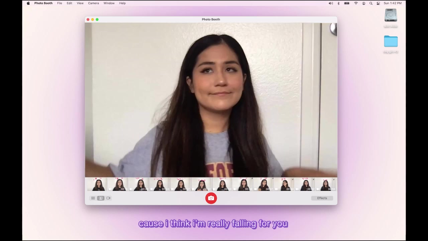Open the Edit menu

pyautogui.click(x=69, y=3)
